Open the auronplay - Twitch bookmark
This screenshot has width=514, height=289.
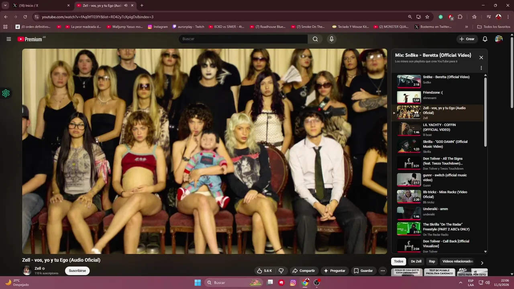[x=188, y=27]
